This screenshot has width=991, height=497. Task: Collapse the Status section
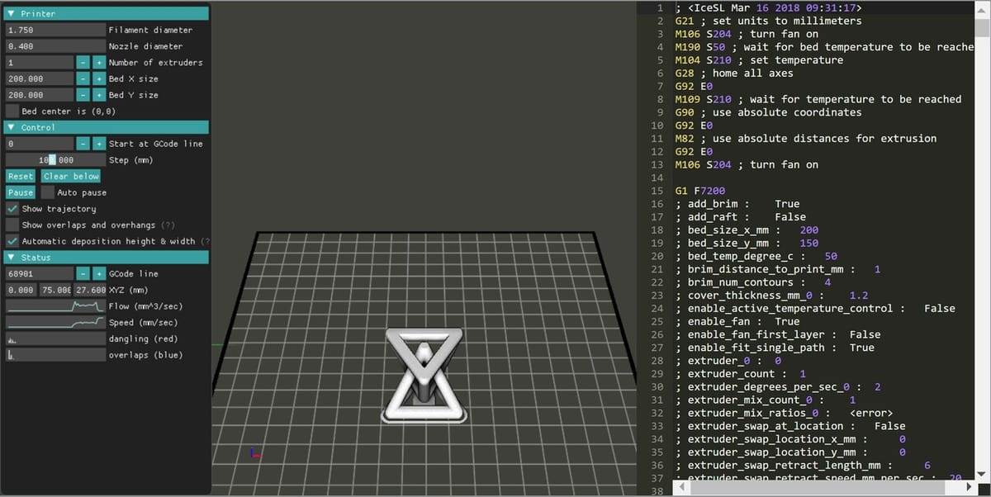(11, 258)
